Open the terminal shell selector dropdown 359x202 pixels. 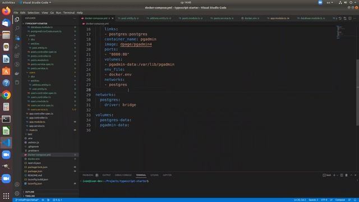pos(337,175)
